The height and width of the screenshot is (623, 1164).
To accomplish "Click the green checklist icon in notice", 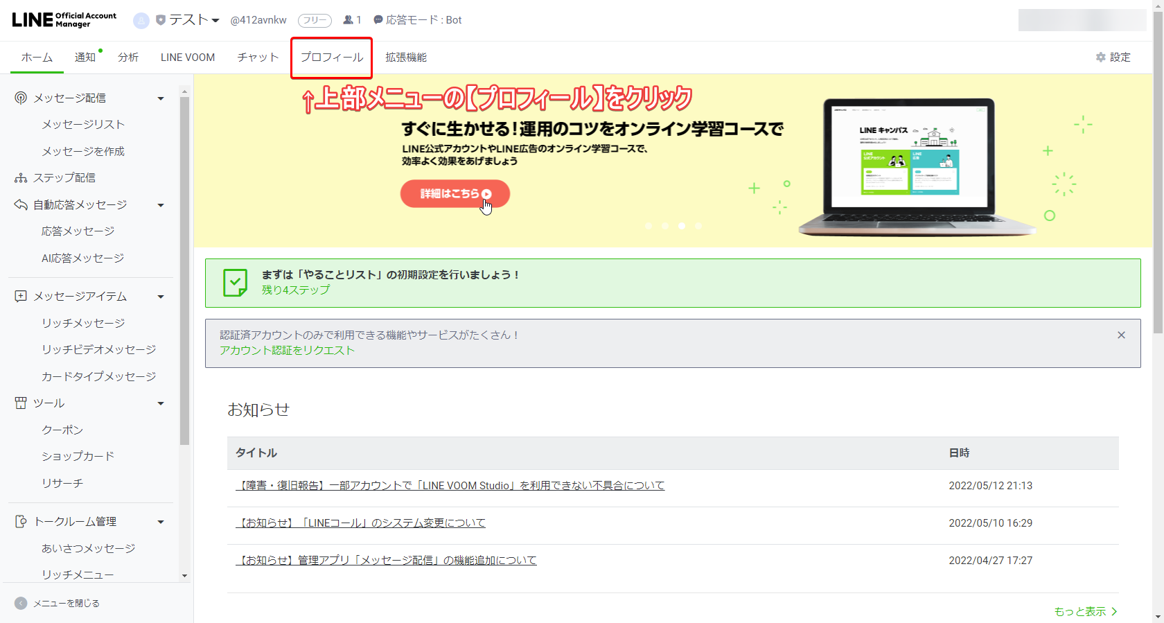I will pos(235,283).
